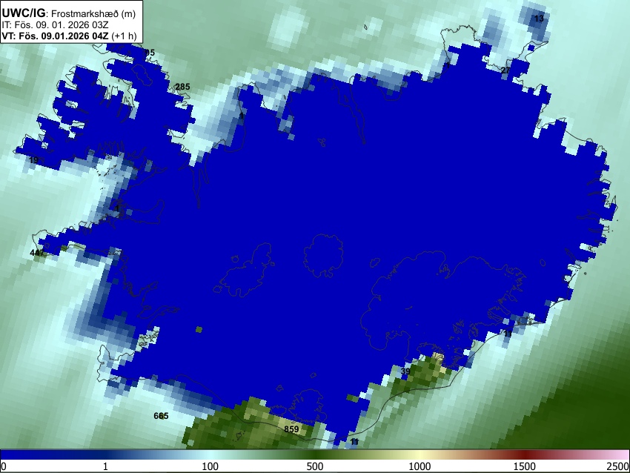Click the "2500" color scale label
630x473 pixels.
point(618,466)
